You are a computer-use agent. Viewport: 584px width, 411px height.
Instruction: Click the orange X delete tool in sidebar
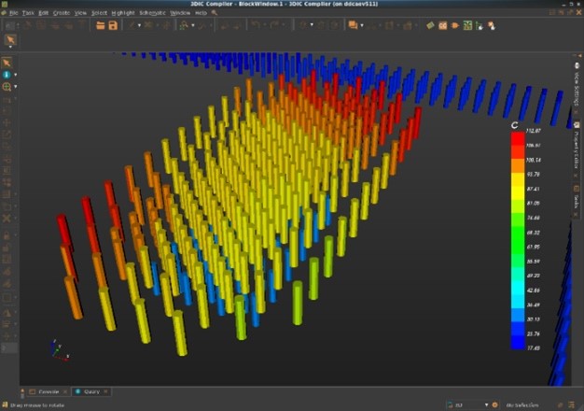(x=7, y=218)
